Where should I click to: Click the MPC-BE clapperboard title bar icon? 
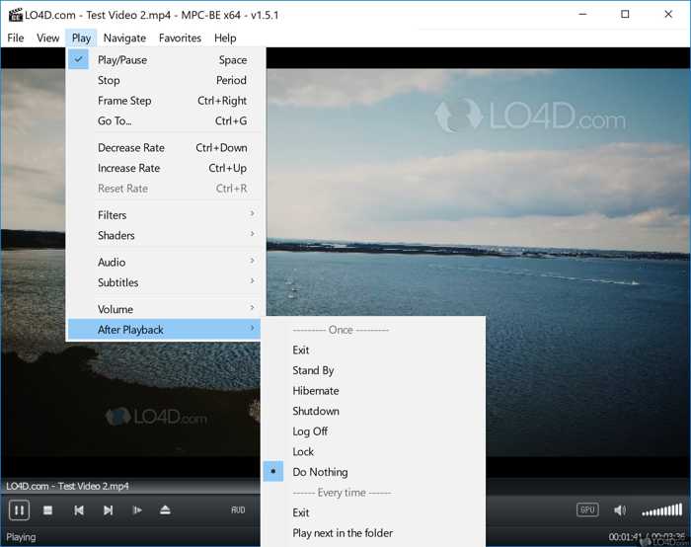pos(15,15)
